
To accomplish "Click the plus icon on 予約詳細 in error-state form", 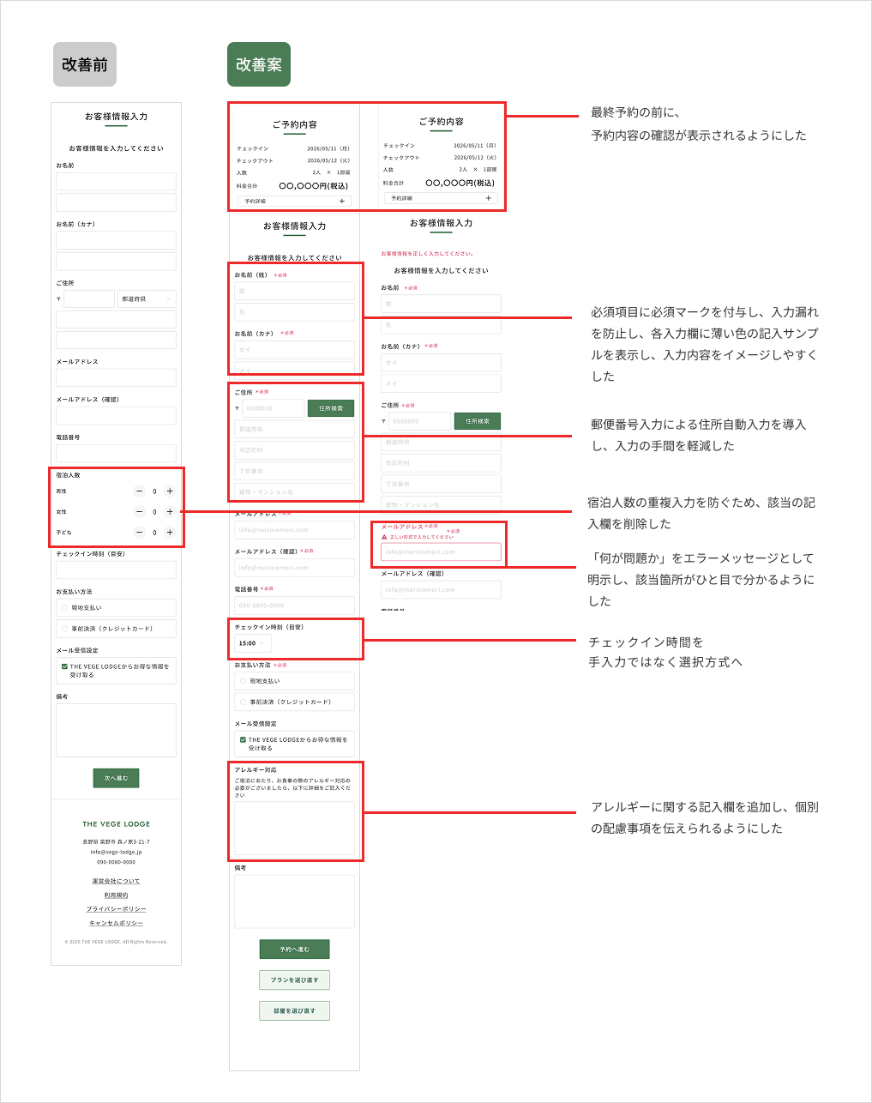I will pyautogui.click(x=489, y=198).
